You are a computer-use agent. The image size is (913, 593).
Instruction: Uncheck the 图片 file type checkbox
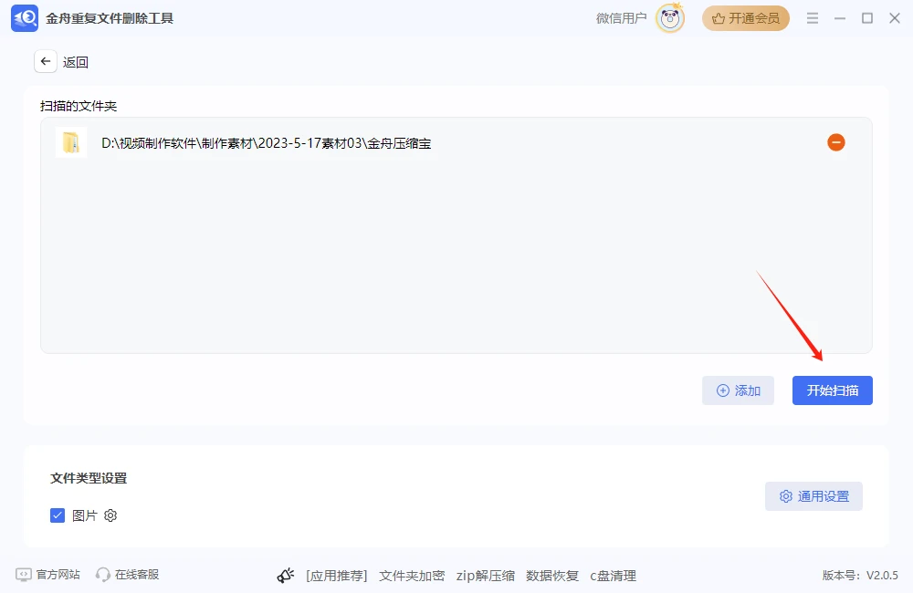pos(57,515)
